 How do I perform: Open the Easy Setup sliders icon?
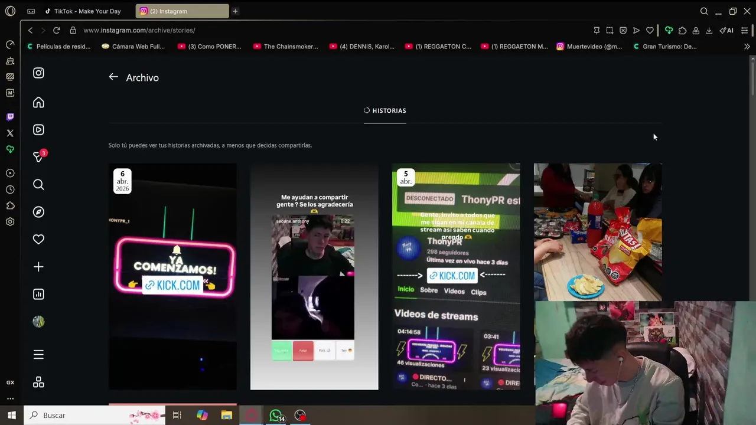point(744,30)
